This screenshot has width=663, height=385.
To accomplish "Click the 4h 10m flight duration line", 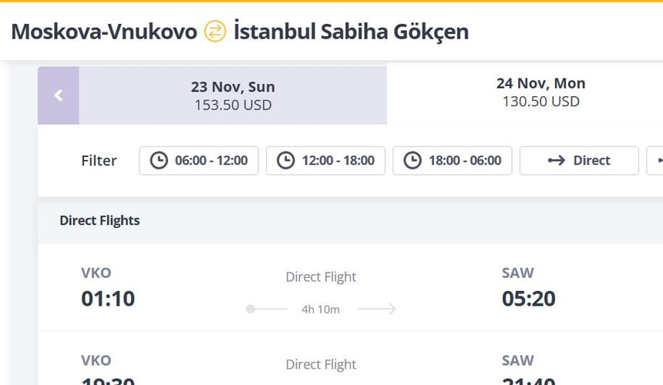I will (x=321, y=310).
